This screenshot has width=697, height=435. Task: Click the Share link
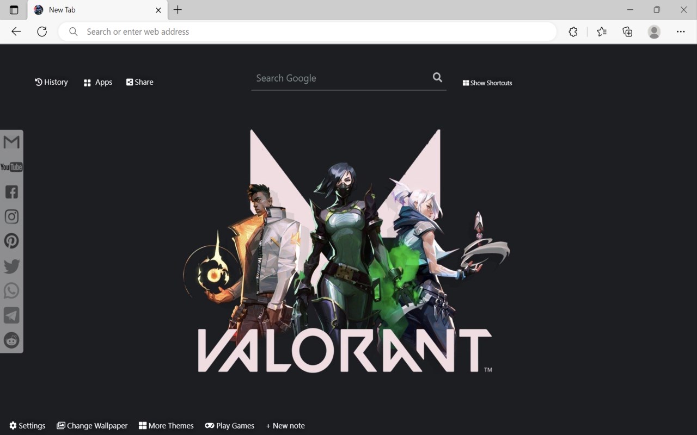tap(140, 82)
